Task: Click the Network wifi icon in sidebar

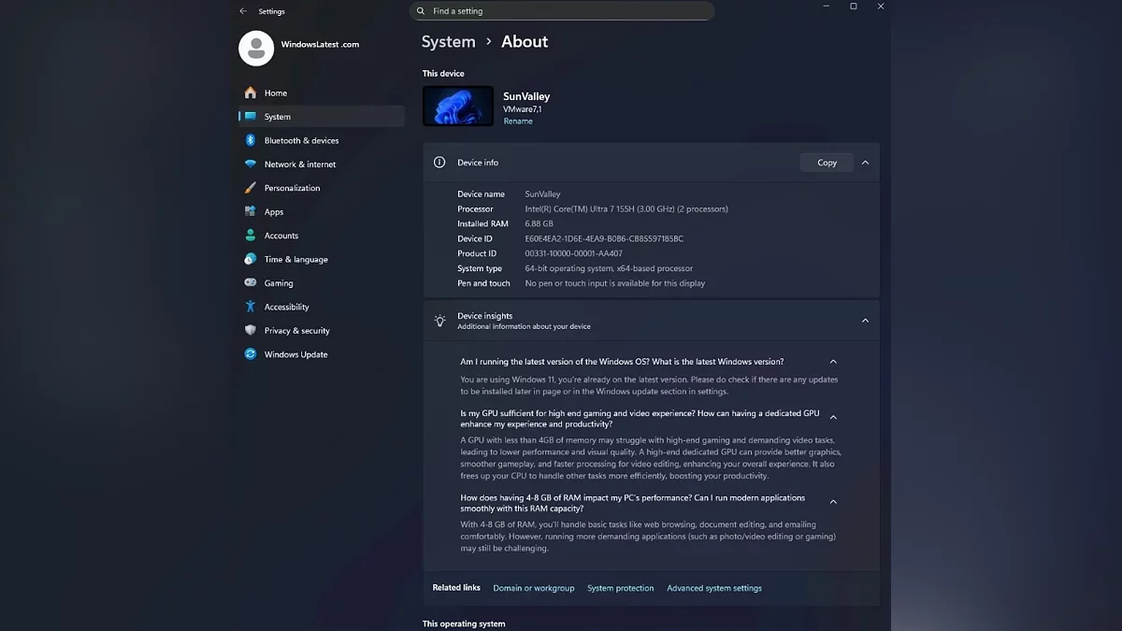Action: click(x=250, y=164)
